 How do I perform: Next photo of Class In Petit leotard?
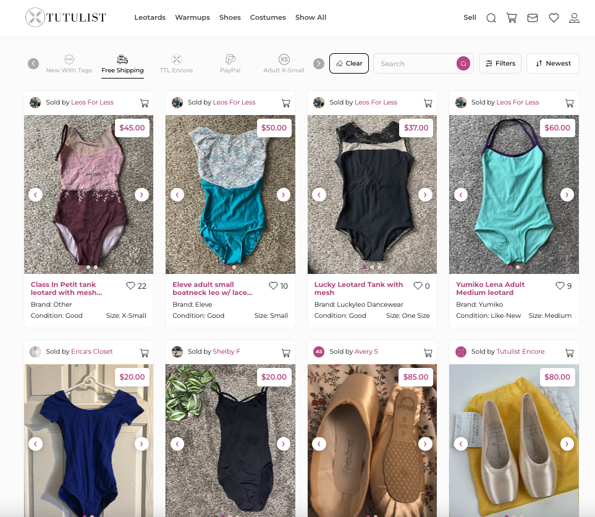141,195
